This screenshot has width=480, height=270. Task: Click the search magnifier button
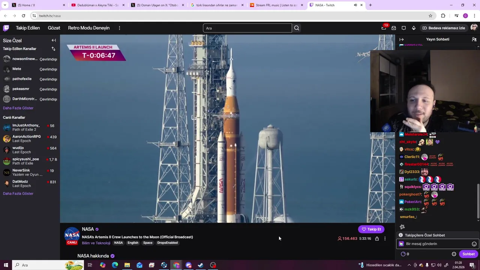tap(297, 28)
